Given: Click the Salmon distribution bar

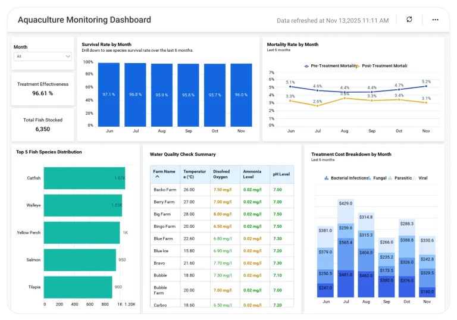Looking at the screenshot, I should (80, 260).
